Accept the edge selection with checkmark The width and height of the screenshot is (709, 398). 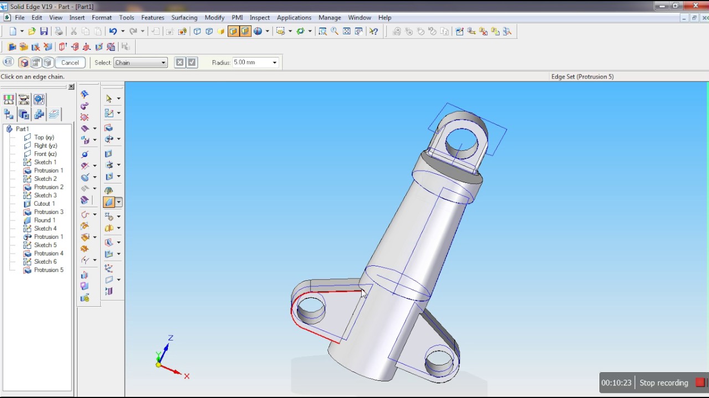pyautogui.click(x=192, y=62)
